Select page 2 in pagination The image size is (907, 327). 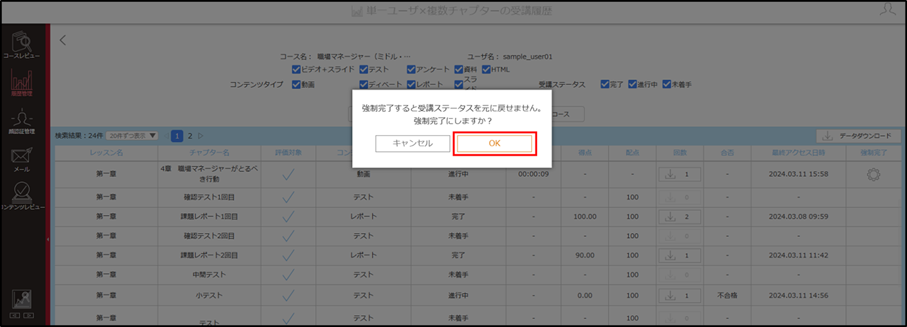click(190, 136)
